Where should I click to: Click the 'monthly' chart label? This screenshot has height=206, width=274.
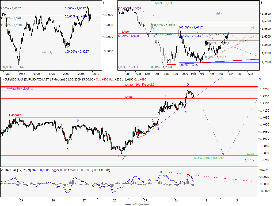(47, 52)
